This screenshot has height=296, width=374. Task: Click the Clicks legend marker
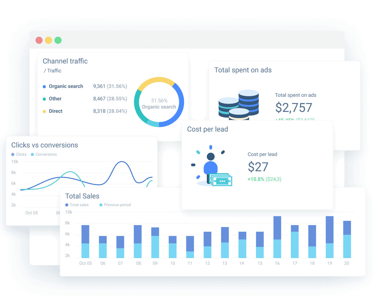click(12, 154)
